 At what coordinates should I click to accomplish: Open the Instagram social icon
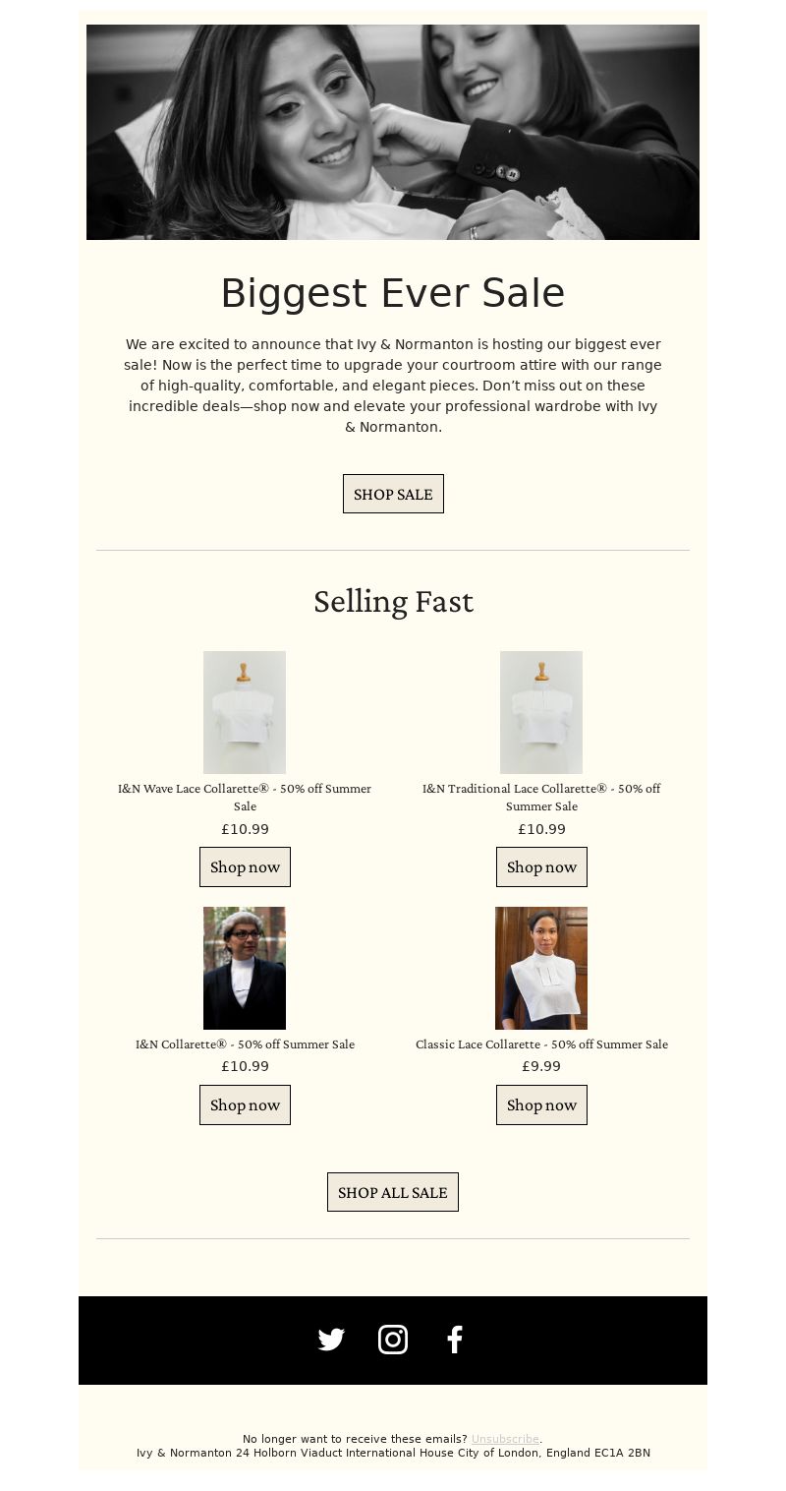[393, 1340]
